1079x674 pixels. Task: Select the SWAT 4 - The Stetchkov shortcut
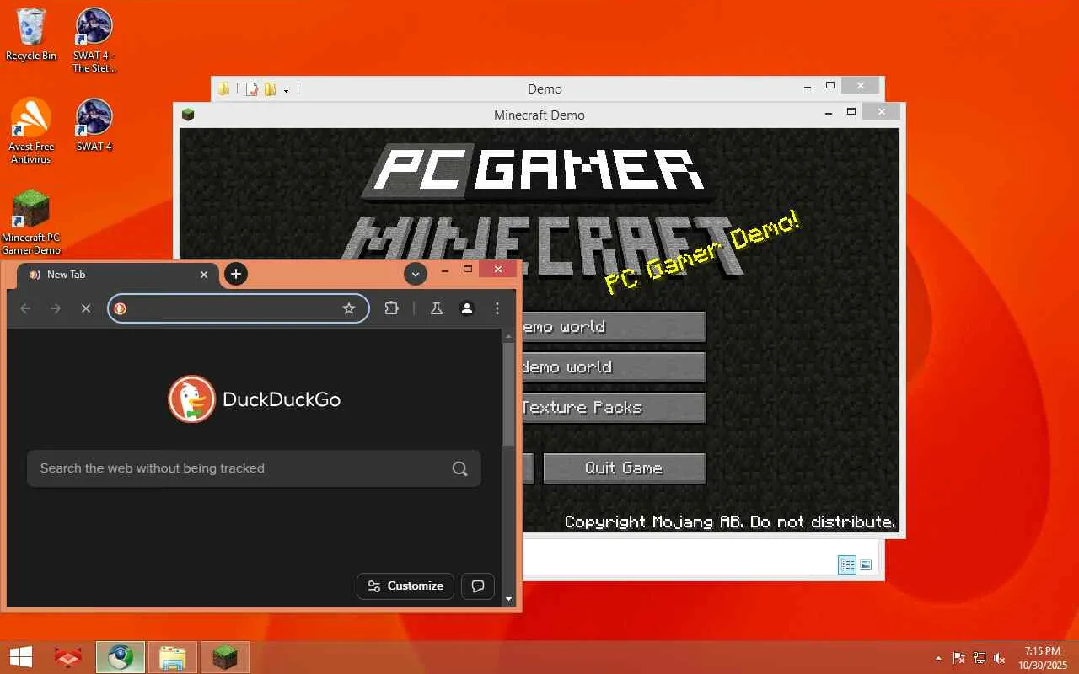click(x=94, y=40)
